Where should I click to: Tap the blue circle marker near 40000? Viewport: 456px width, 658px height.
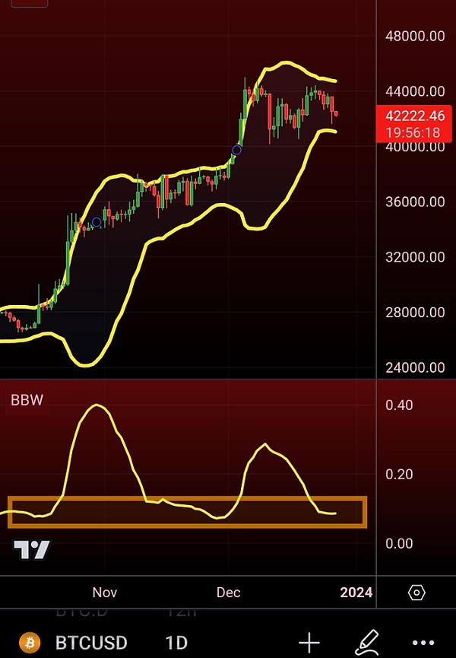(236, 150)
